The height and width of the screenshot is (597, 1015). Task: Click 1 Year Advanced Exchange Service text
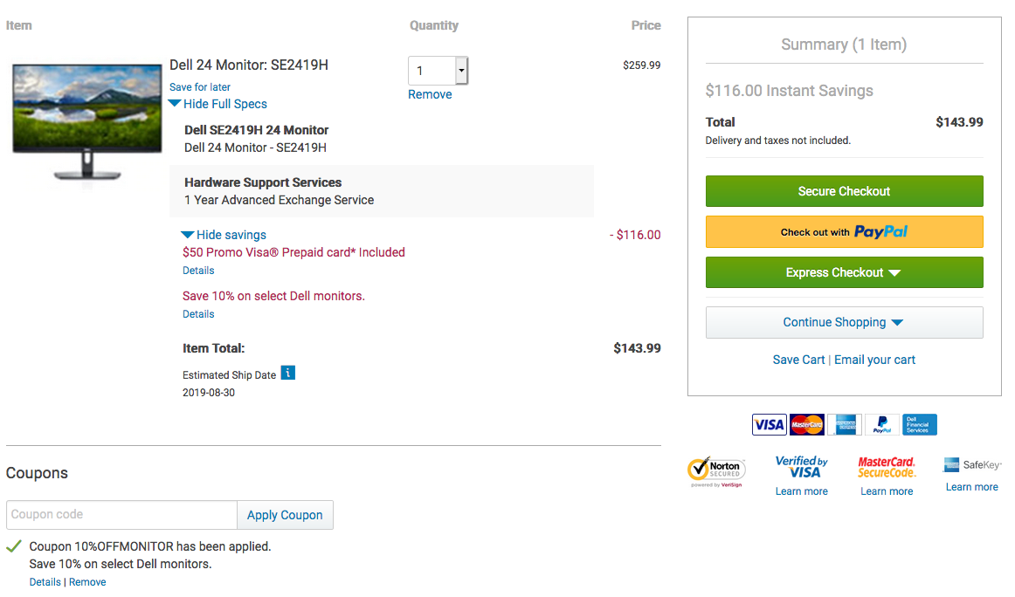[x=279, y=200]
